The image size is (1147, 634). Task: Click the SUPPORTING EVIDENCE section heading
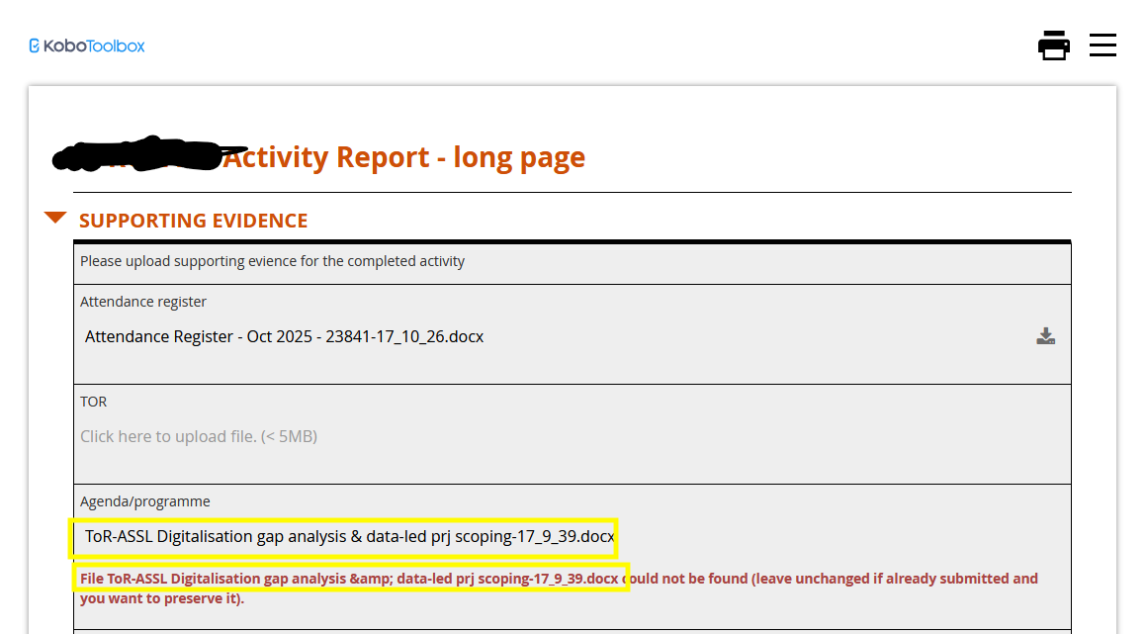click(x=194, y=221)
